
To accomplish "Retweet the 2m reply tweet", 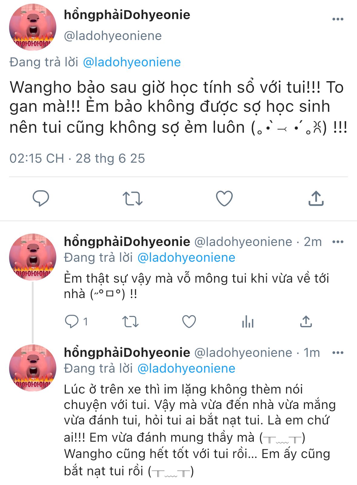I will click(x=131, y=321).
